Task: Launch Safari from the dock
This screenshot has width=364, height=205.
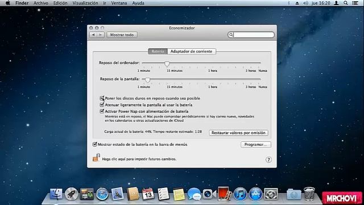Action: (x=102, y=194)
